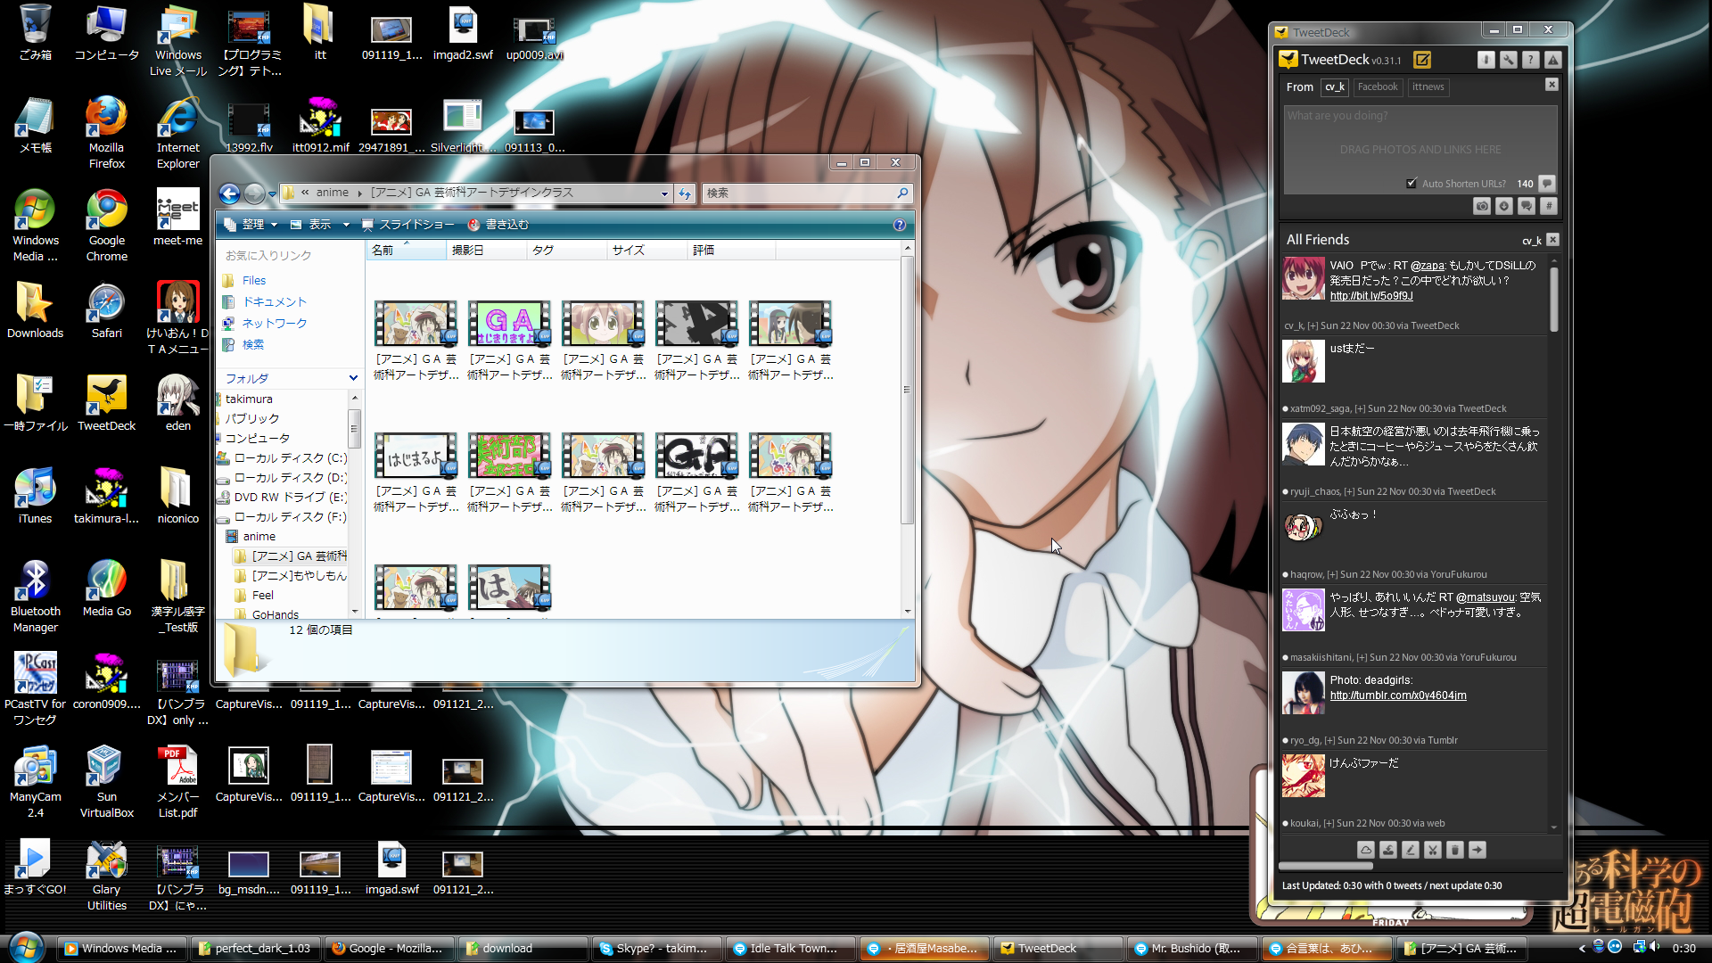Screen dimensions: 1712x963
Task: Open bit.ly/5o9f9J link in tweet
Action: tap(1371, 296)
